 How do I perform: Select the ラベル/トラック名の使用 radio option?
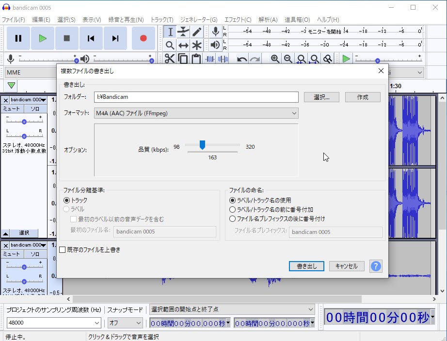point(233,200)
